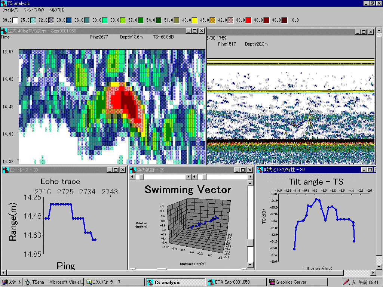Pick the light blue swatch after -72.0

tap(51, 20)
